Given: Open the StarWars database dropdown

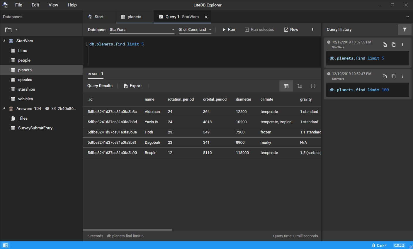Looking at the screenshot, I should (142, 30).
